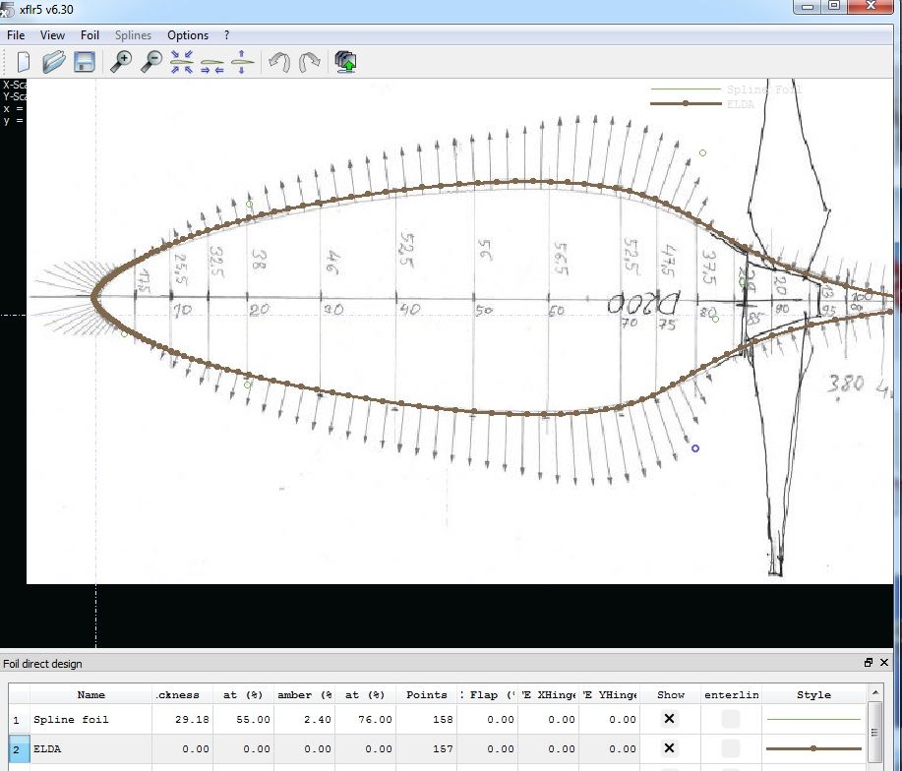The width and height of the screenshot is (902, 771).
Task: Open the Foil menu
Action: [90, 34]
